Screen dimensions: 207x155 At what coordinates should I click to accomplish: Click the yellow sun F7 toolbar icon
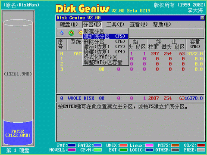[81, 33]
